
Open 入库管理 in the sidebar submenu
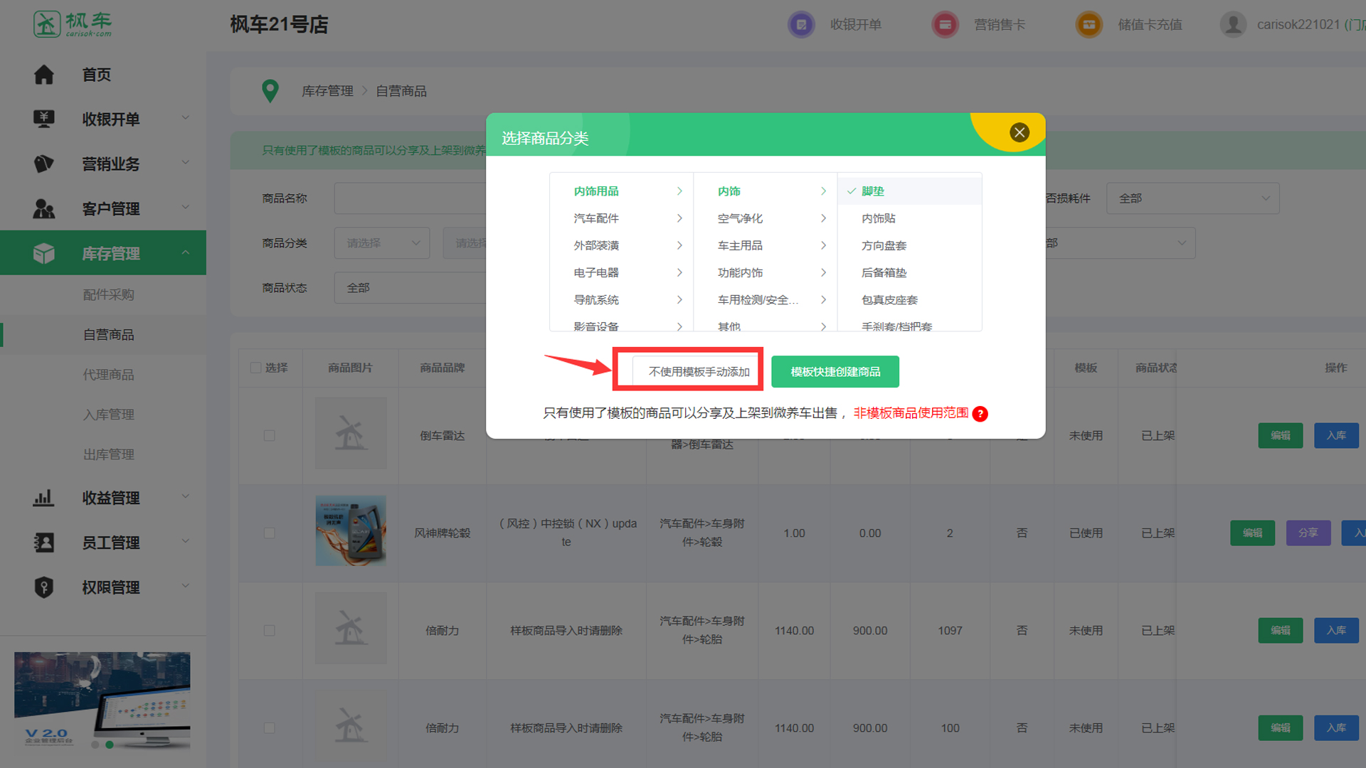(x=108, y=415)
